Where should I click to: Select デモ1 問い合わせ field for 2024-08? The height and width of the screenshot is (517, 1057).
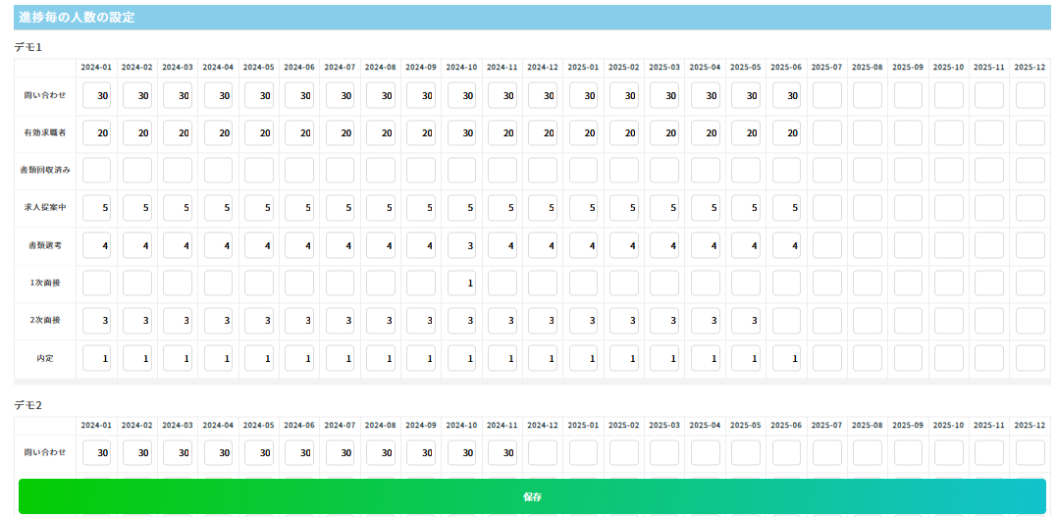[x=380, y=96]
